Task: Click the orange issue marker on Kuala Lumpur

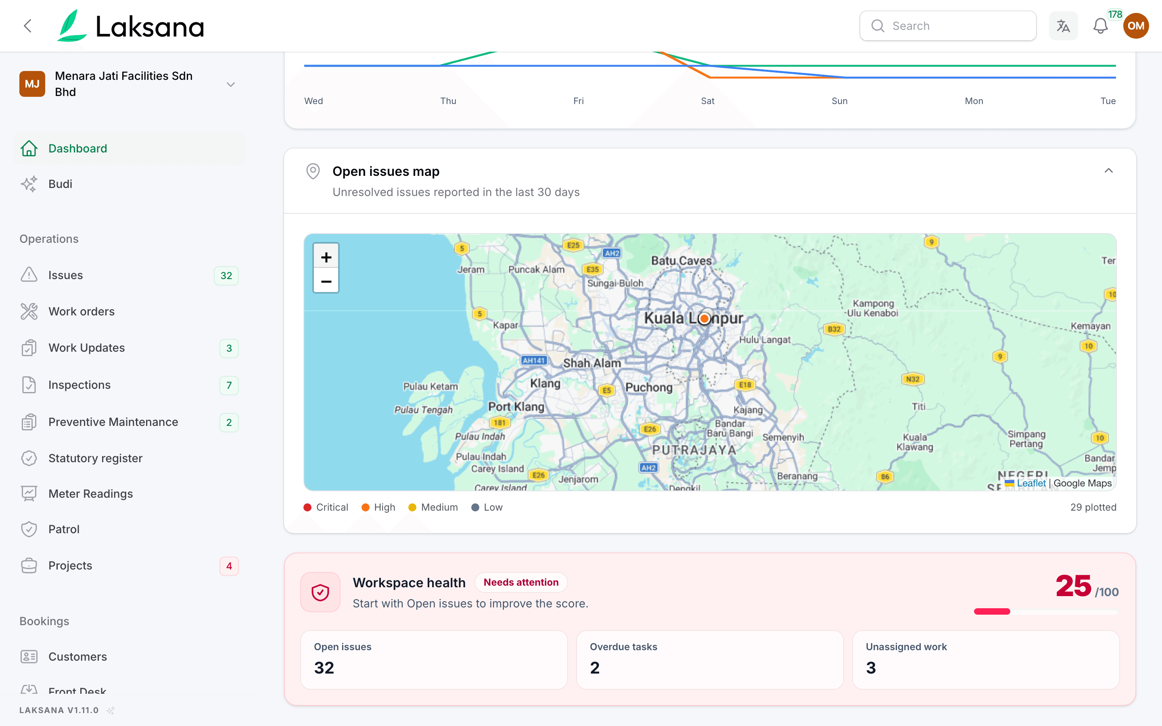Action: click(x=704, y=318)
